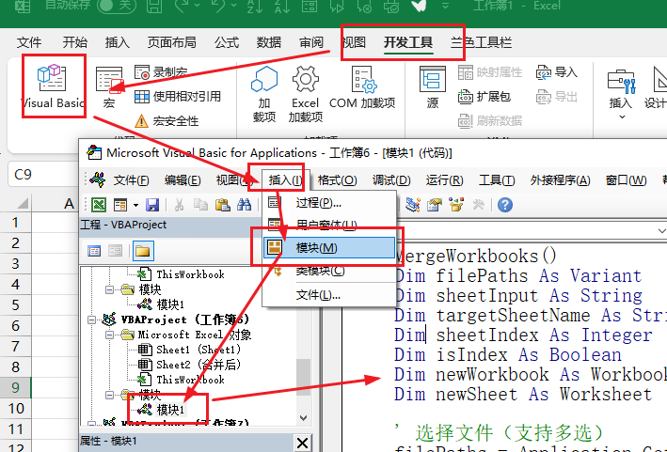Open VBA 文件(F) menu
The image size is (667, 452).
click(131, 180)
